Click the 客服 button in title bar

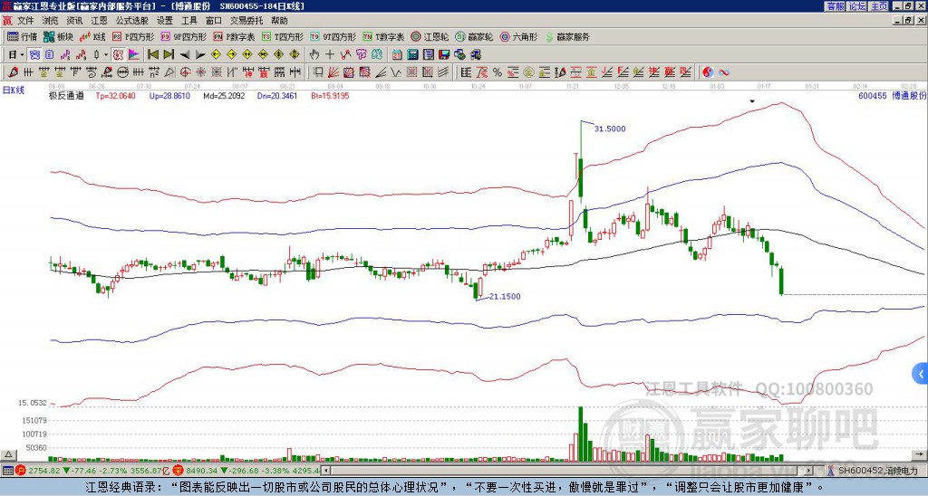click(835, 6)
